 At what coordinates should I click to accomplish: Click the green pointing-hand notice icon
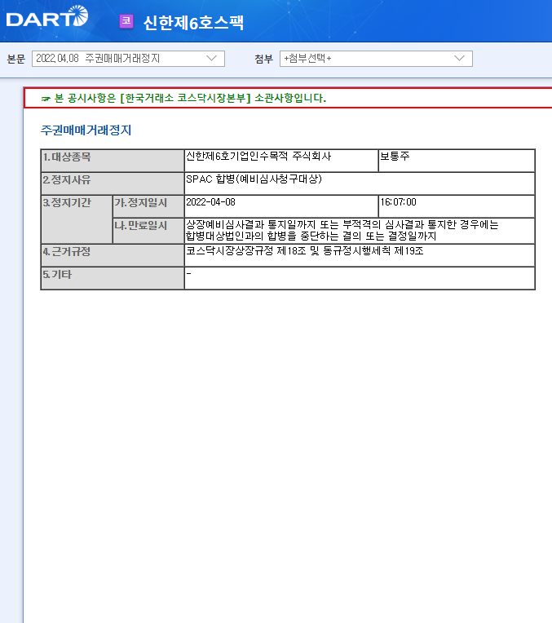point(46,99)
